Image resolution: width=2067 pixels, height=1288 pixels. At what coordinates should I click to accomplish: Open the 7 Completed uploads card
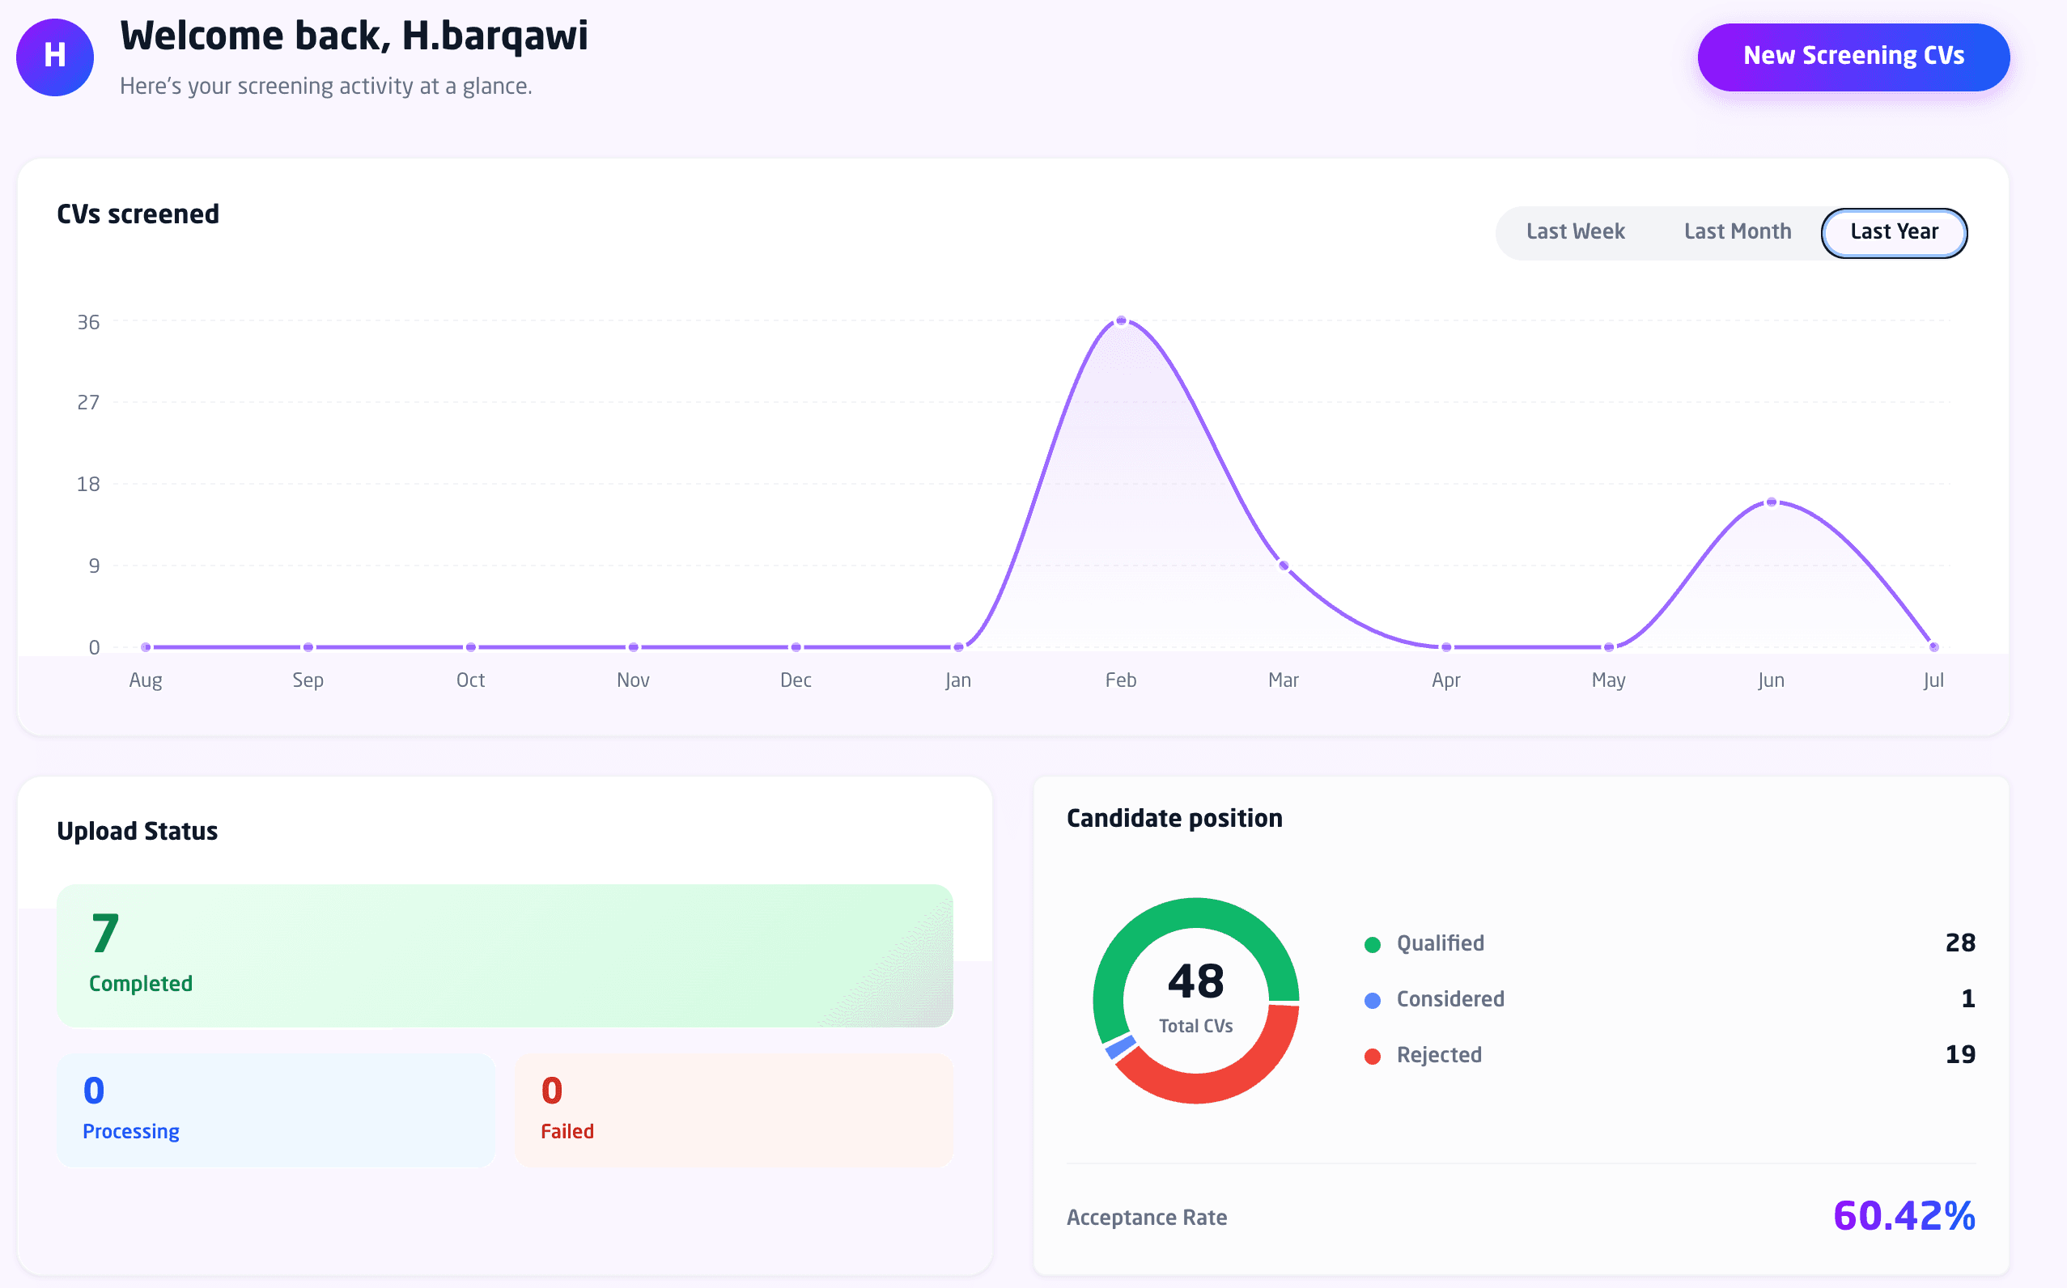tap(504, 955)
